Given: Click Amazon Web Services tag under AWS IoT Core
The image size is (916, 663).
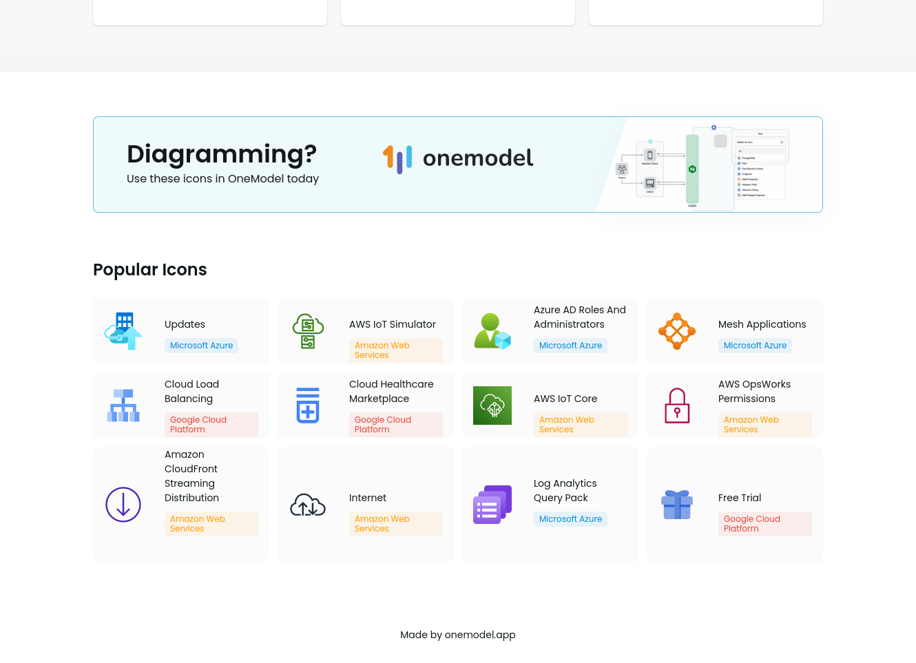Looking at the screenshot, I should 581,425.
